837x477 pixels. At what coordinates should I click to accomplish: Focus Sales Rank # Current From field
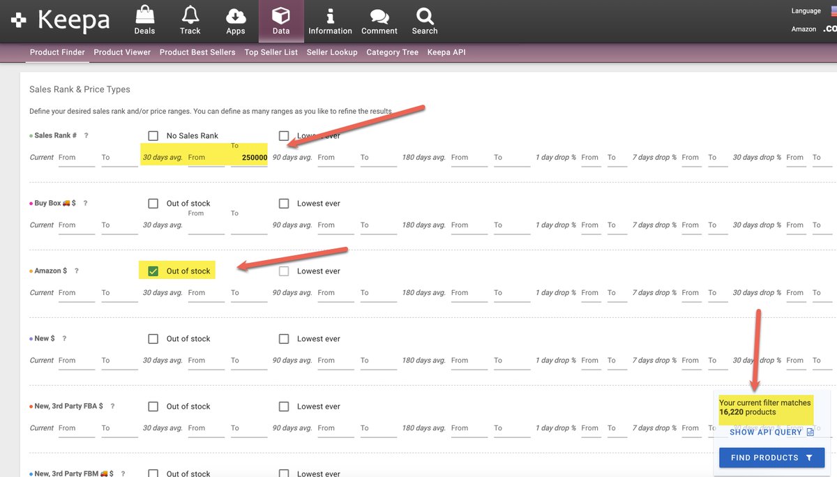[77, 158]
